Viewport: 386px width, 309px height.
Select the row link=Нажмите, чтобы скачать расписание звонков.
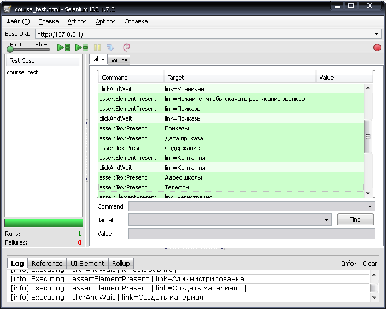[x=231, y=99]
